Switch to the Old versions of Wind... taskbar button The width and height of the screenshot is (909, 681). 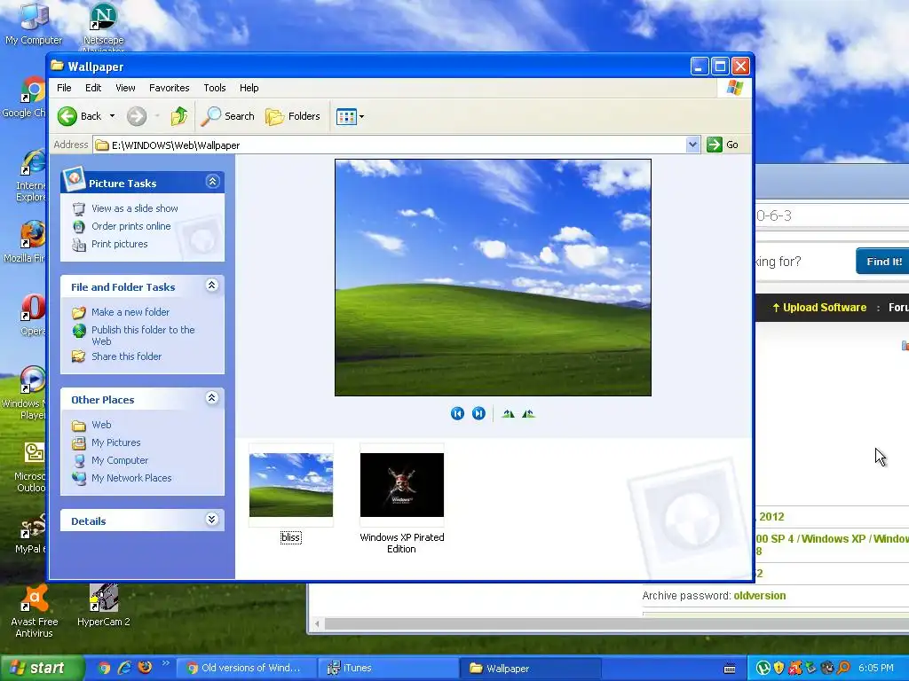tap(246, 669)
